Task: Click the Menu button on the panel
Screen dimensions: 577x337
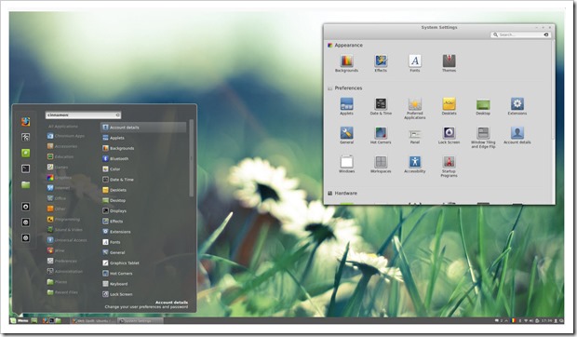Action: coord(20,320)
